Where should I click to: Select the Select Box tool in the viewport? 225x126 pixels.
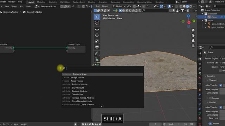tap(97, 17)
